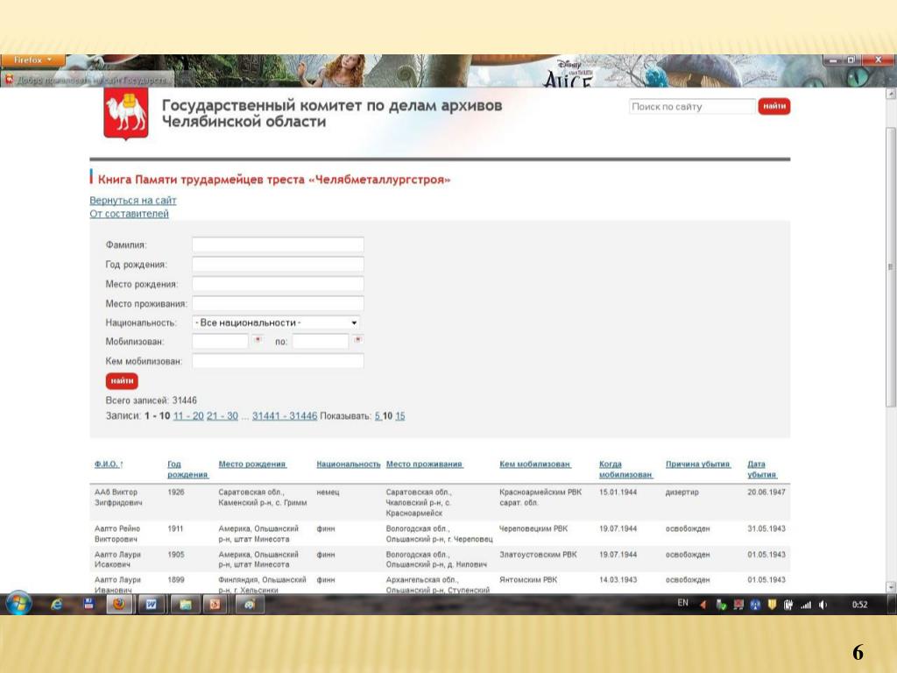Click the EN language indicator in tray
Screen dimensions: 897x673
point(682,603)
